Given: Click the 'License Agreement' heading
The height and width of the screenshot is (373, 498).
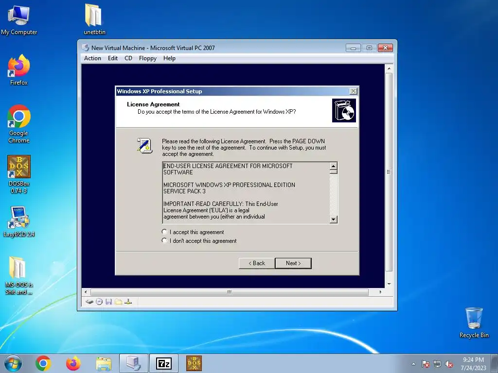Looking at the screenshot, I should [x=153, y=104].
